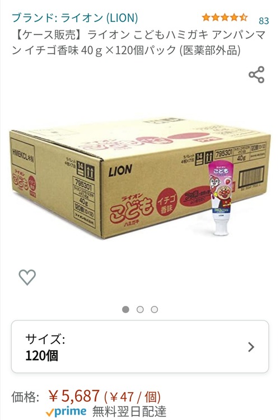This screenshot has width=280, height=420.
Task: Switch to third image carousel dot
Action: point(154,309)
